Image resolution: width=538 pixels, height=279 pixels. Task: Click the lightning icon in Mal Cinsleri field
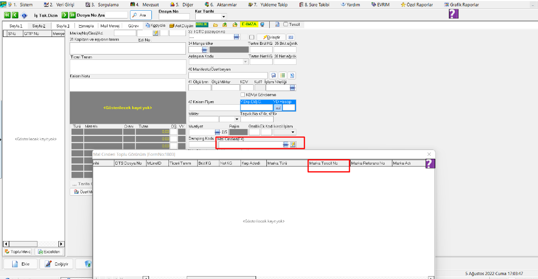[293, 145]
